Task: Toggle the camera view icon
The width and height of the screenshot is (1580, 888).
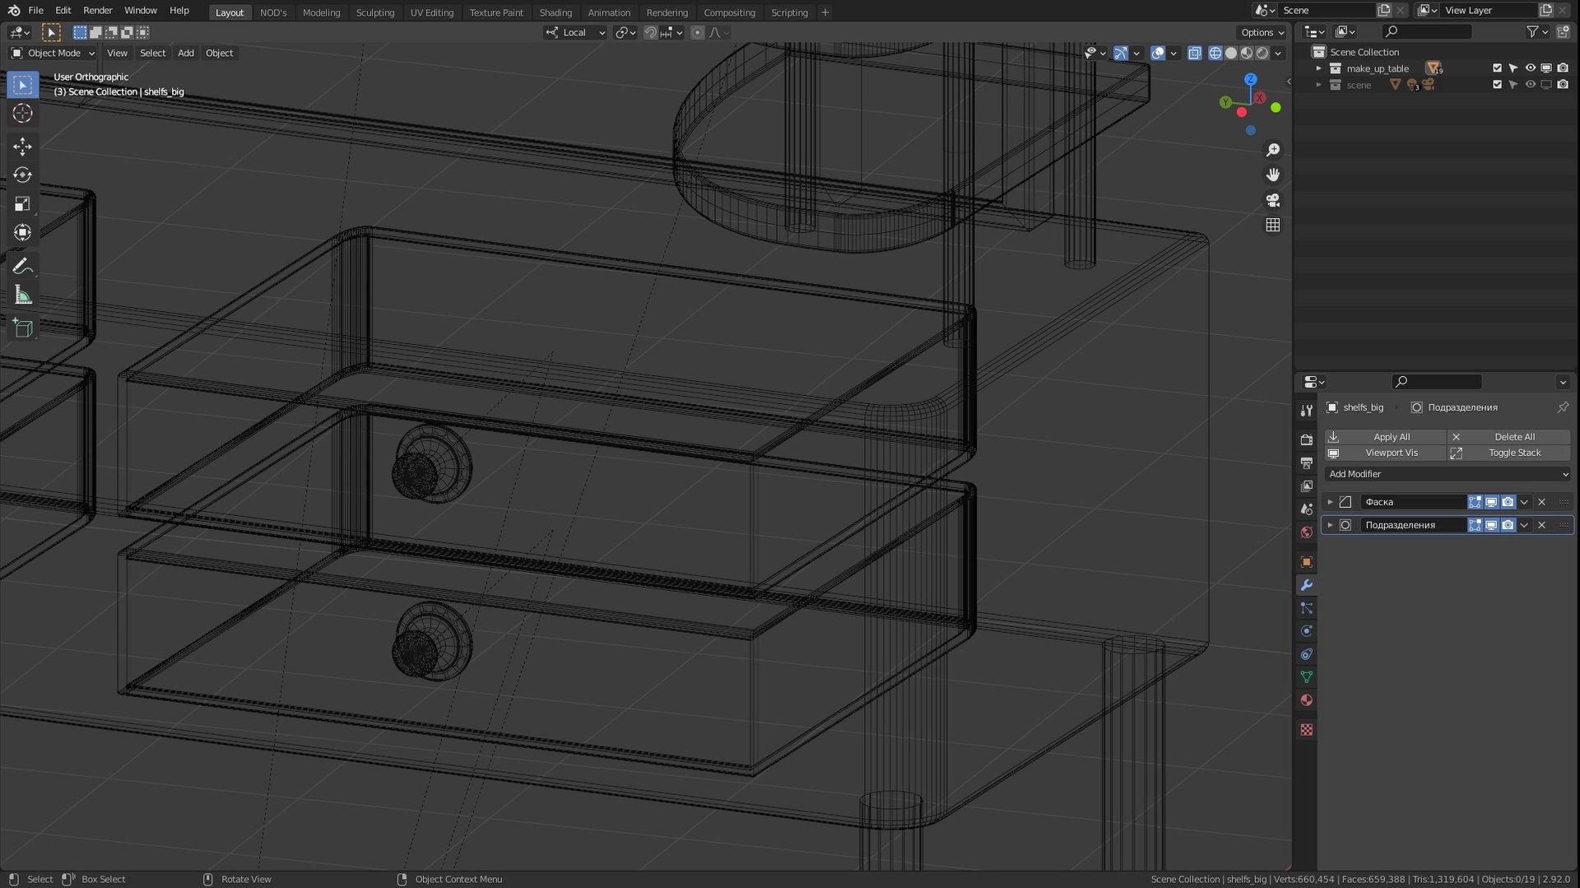Action: click(1273, 200)
